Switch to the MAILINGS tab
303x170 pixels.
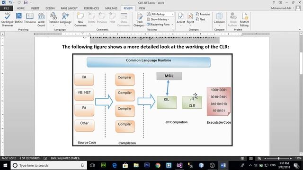[x=111, y=8]
